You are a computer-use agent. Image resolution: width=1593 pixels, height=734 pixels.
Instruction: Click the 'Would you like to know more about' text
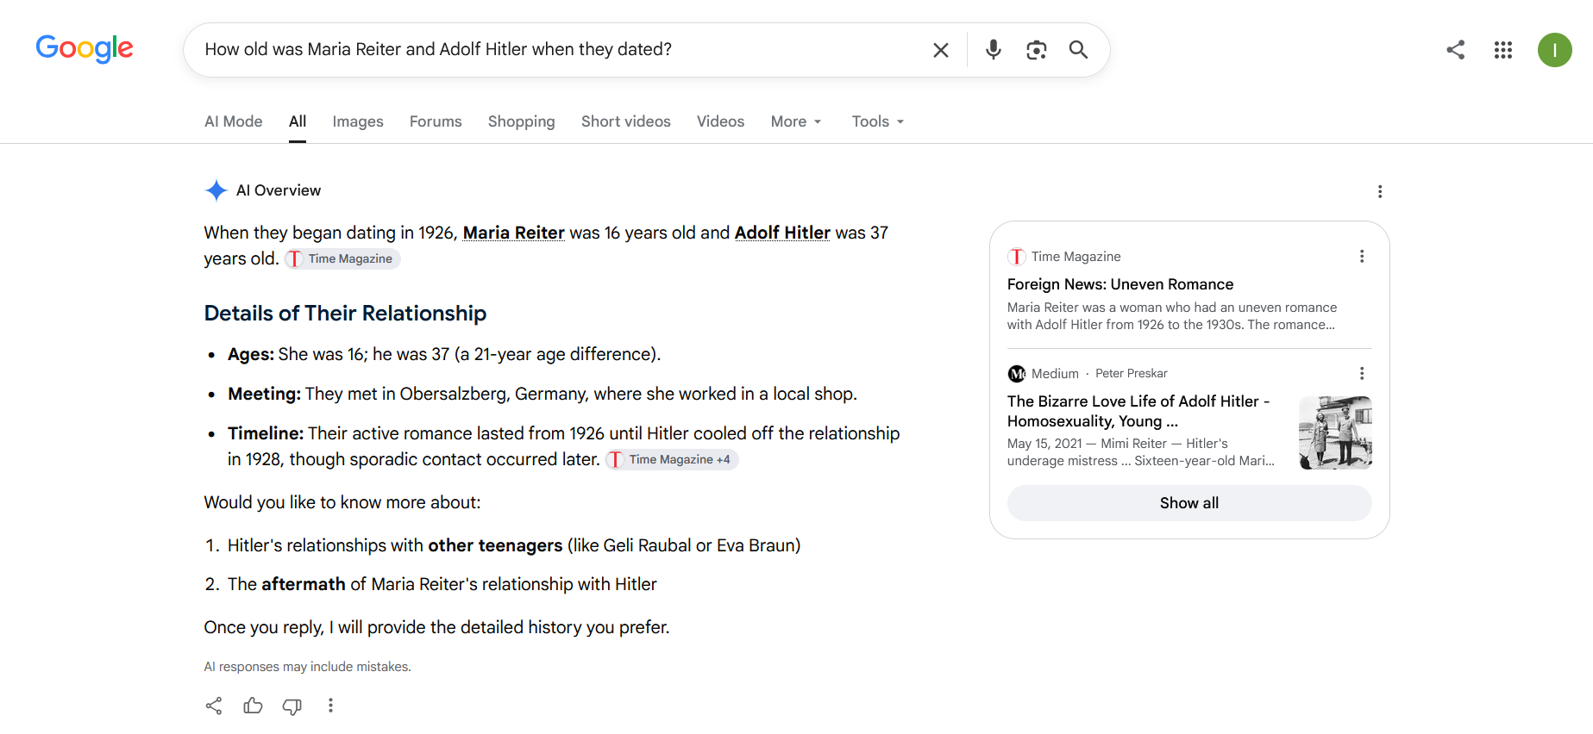click(x=342, y=502)
